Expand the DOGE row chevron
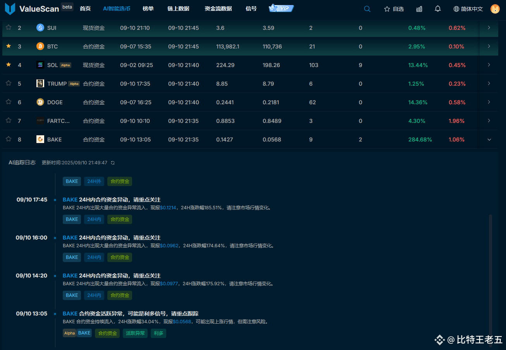This screenshot has width=506, height=350. 489,102
